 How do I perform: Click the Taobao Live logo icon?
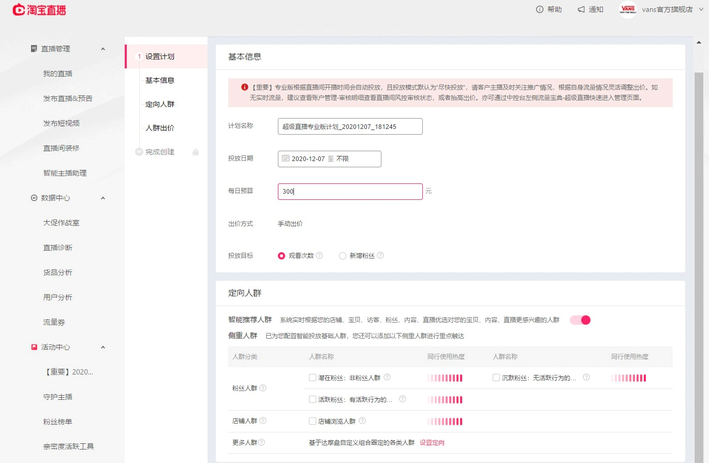(19, 10)
